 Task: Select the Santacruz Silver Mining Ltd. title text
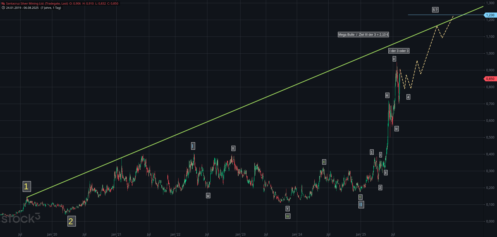click(37, 3)
